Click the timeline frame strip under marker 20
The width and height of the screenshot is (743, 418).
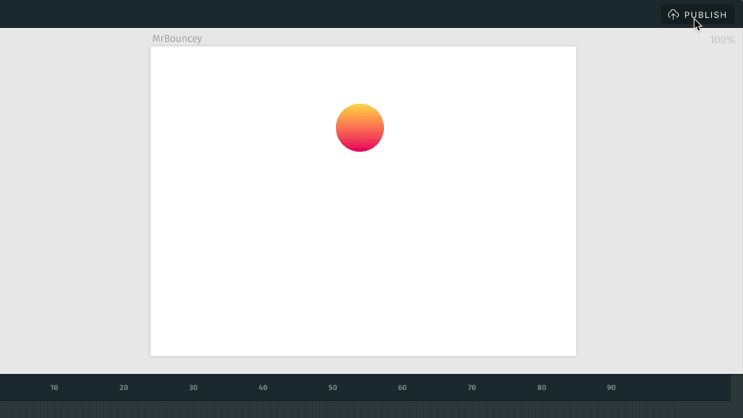(x=124, y=409)
